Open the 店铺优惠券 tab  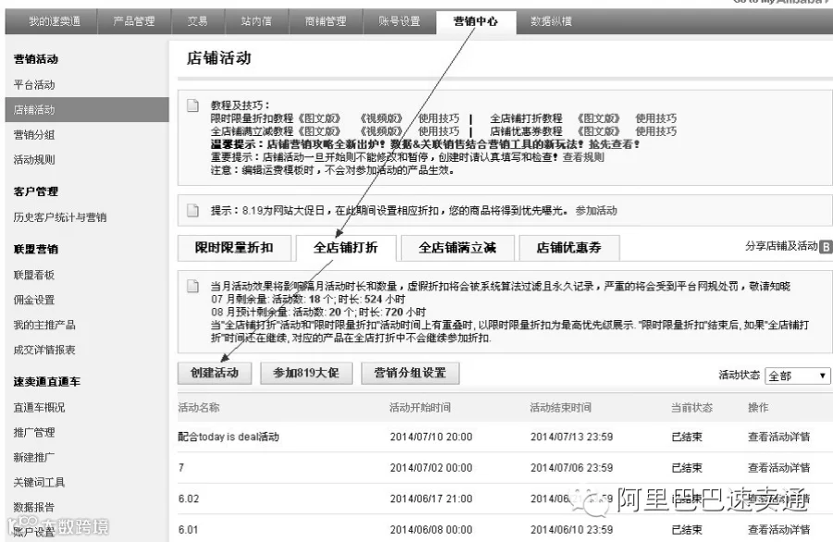click(569, 247)
